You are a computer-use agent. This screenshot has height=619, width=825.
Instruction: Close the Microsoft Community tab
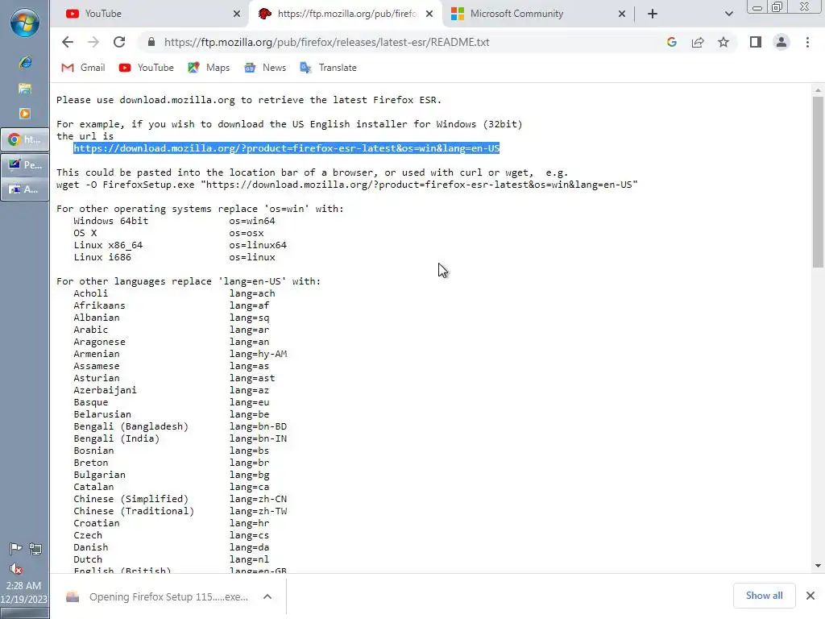622,15
